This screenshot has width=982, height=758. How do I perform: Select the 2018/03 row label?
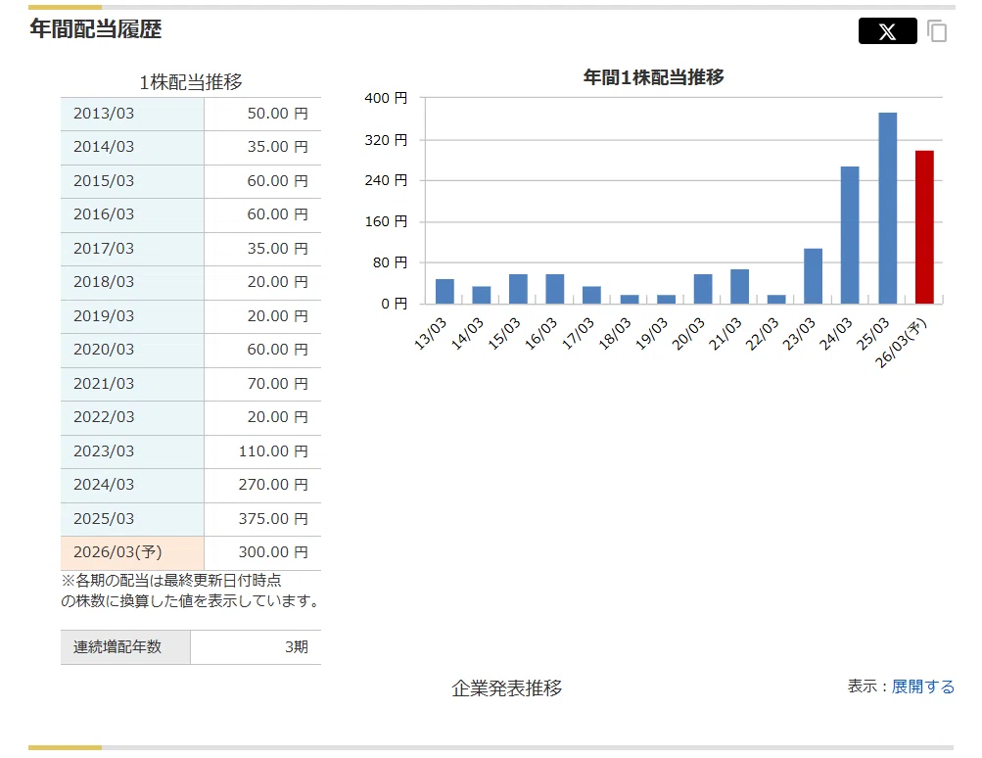(x=132, y=282)
